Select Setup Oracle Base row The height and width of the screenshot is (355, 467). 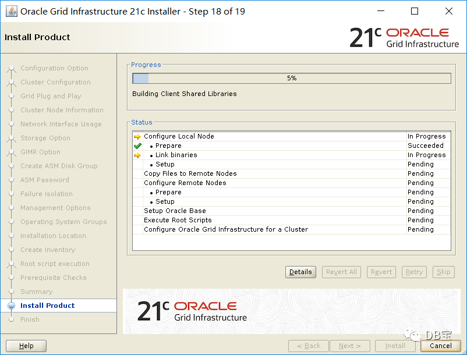pos(292,211)
